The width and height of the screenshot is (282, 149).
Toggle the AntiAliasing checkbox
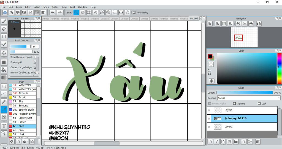click(134, 13)
